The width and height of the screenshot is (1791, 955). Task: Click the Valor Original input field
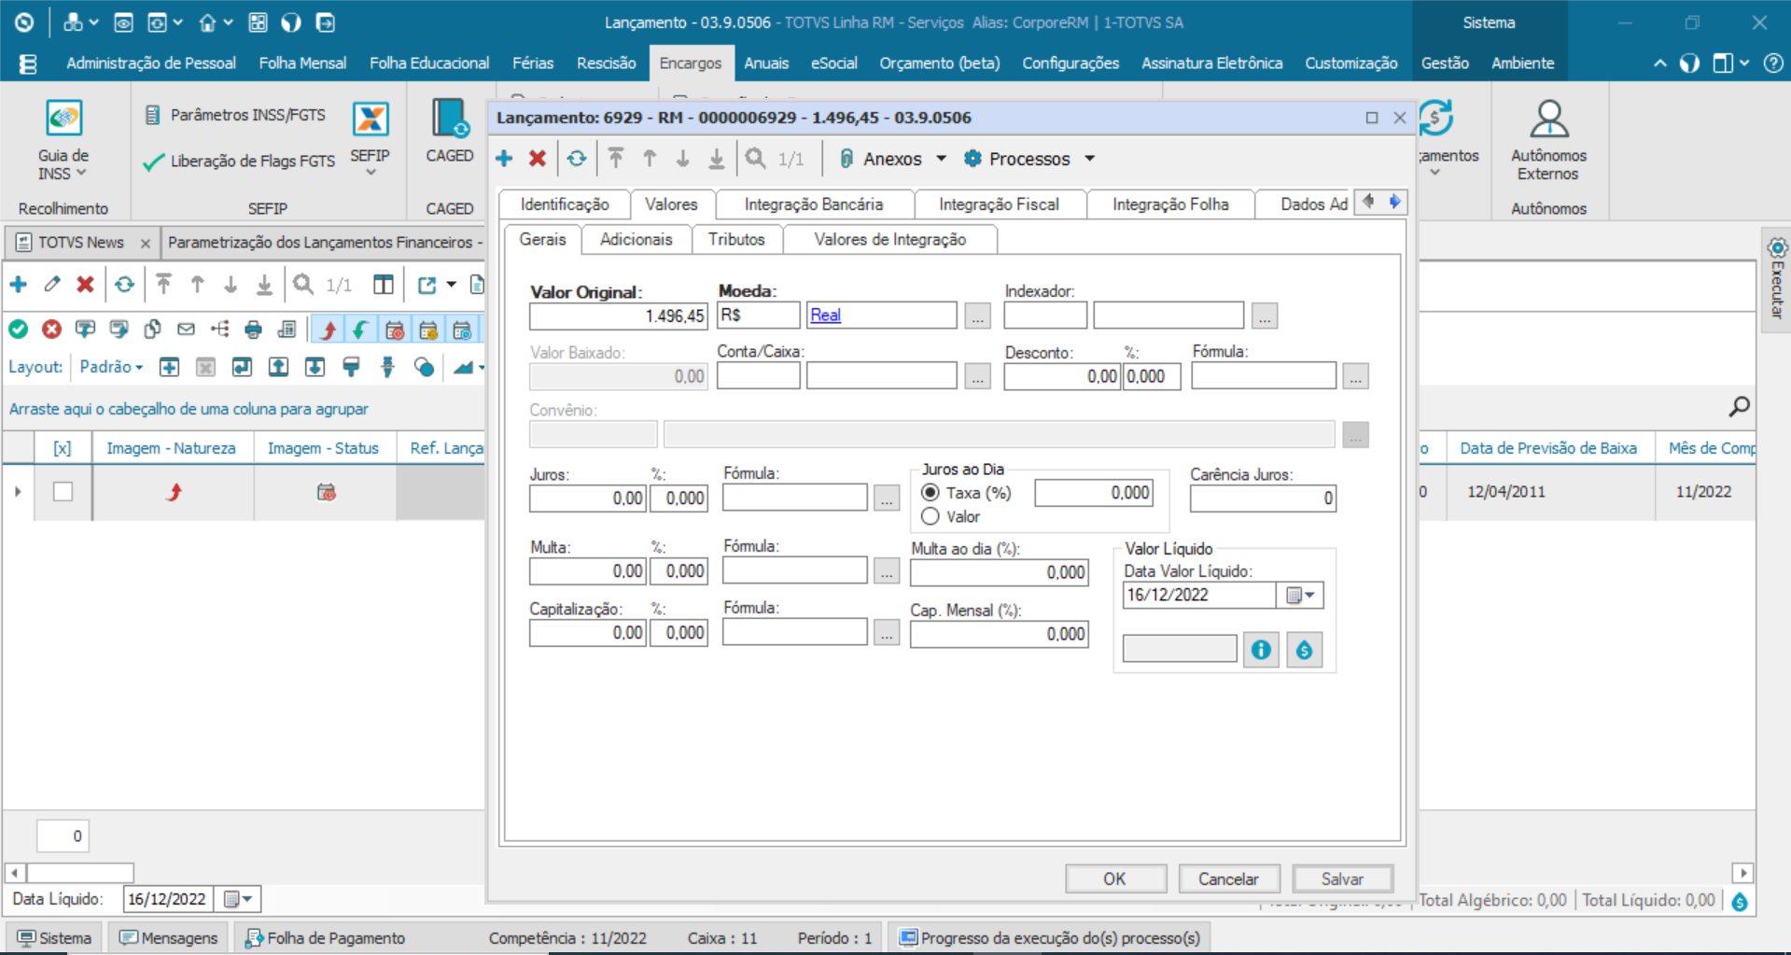pos(619,316)
